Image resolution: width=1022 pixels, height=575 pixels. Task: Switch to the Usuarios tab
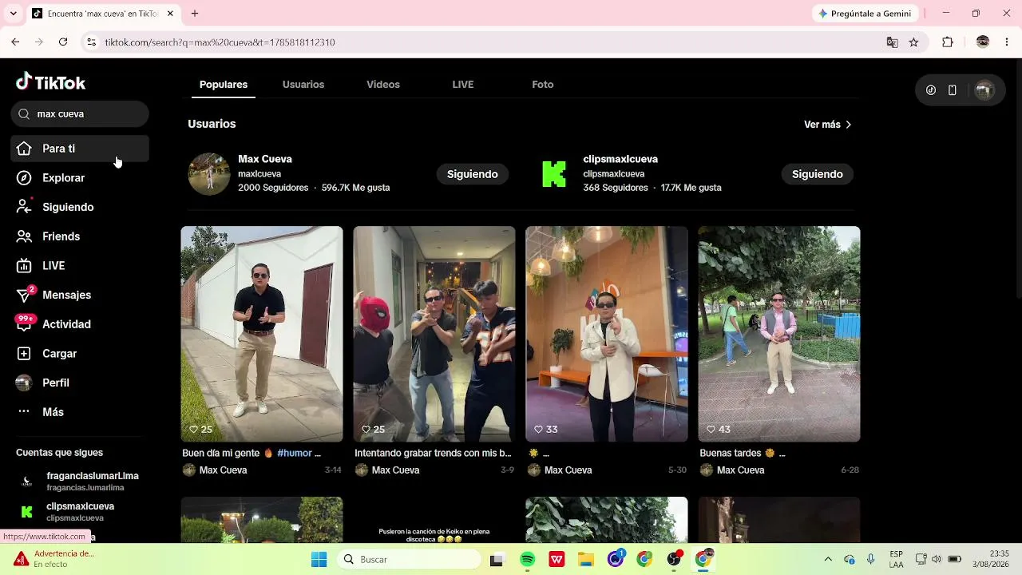tap(303, 85)
